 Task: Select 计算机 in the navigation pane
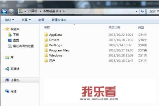point(15,80)
